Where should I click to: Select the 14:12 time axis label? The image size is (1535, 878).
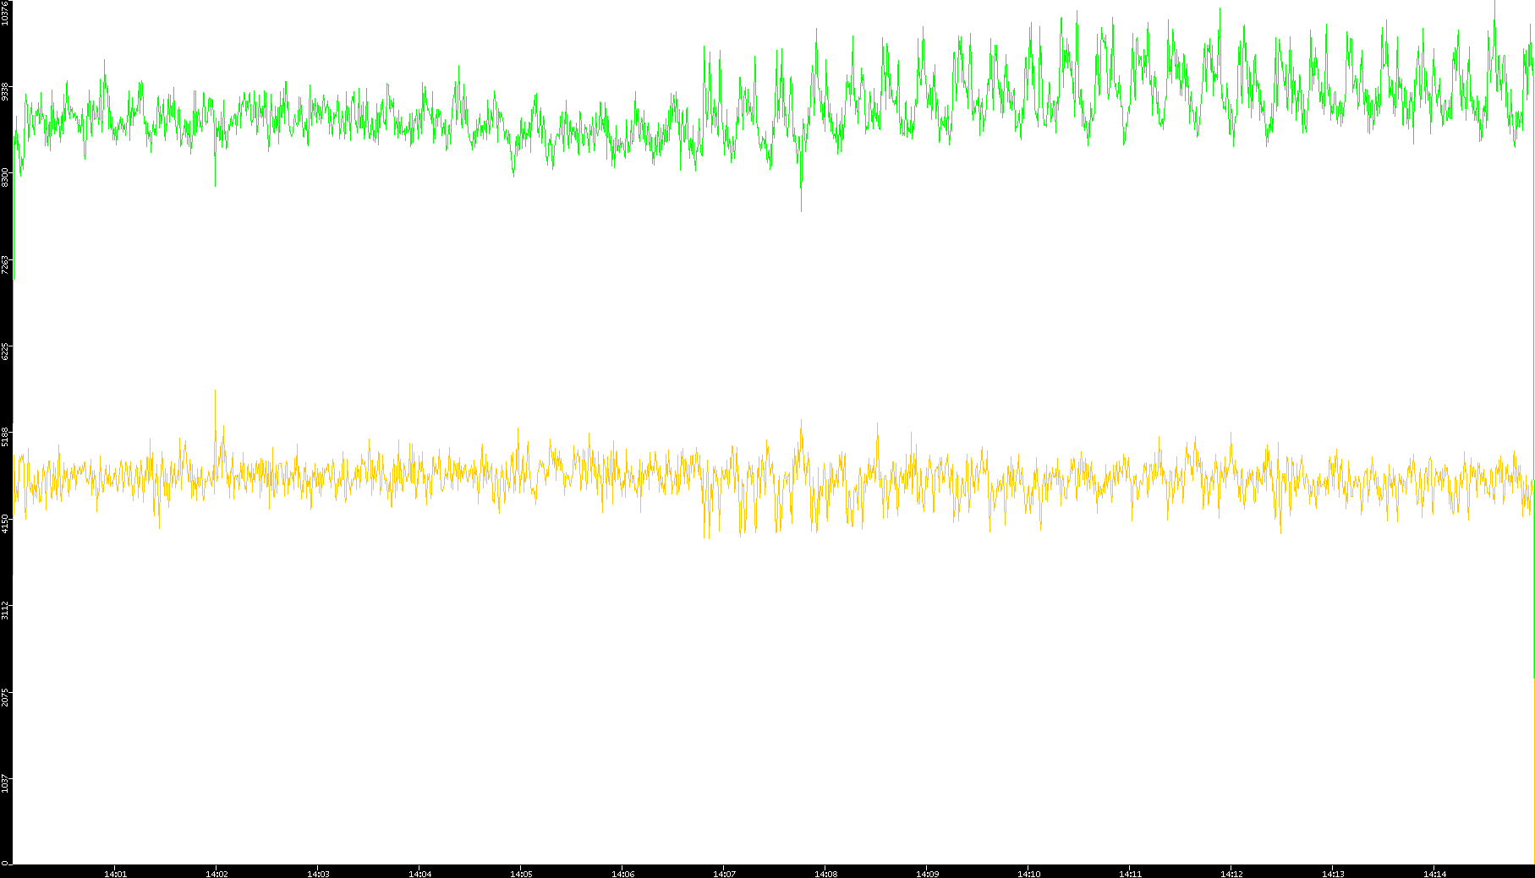coord(1231,874)
